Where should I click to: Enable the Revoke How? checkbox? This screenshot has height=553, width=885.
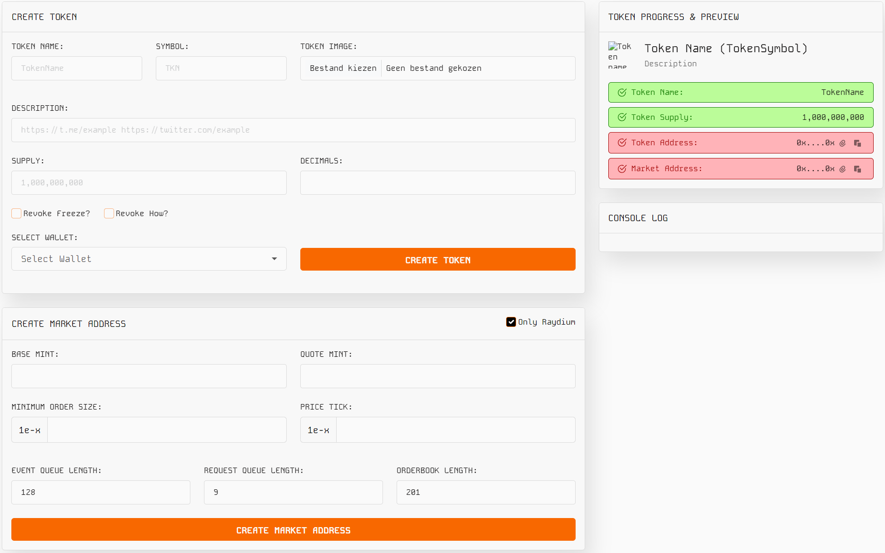[109, 213]
